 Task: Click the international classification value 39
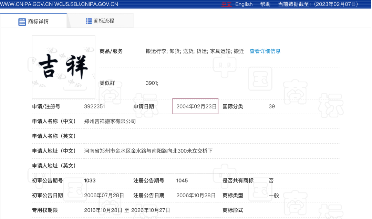tap(271, 106)
